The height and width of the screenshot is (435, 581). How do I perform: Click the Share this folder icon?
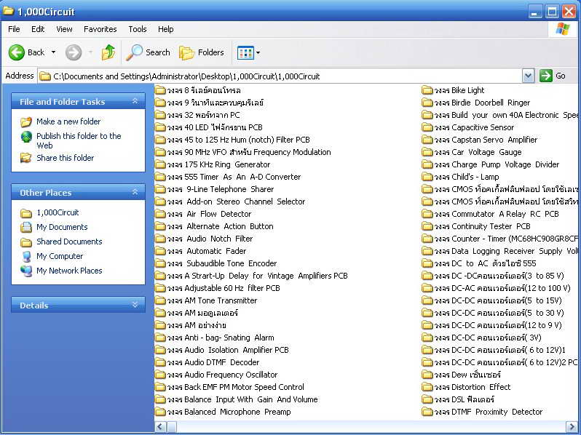click(26, 158)
